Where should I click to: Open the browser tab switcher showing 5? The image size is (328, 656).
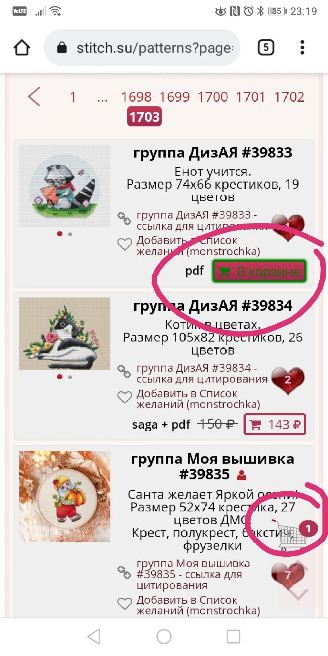[x=266, y=48]
